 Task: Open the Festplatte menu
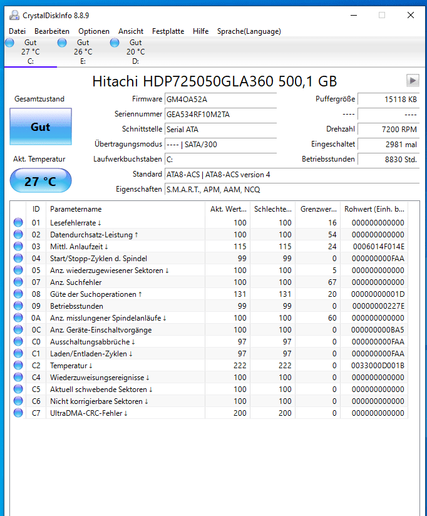tap(168, 31)
